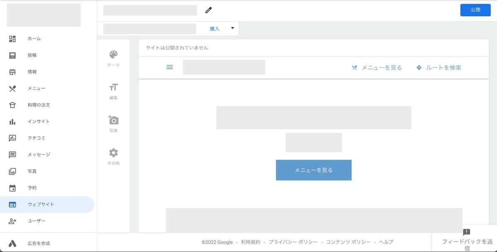This screenshot has width=497, height=252.
Task: Open クチコミ reviews section
Action: (36, 138)
